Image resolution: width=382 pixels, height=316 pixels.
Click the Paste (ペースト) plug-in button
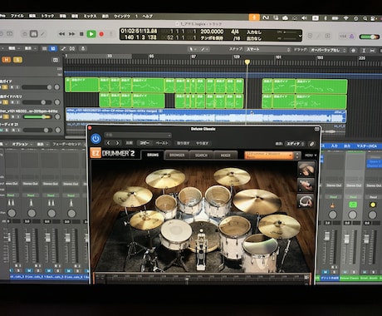click(162, 143)
